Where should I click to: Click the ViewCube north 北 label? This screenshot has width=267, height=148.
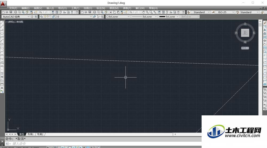(x=245, y=24)
